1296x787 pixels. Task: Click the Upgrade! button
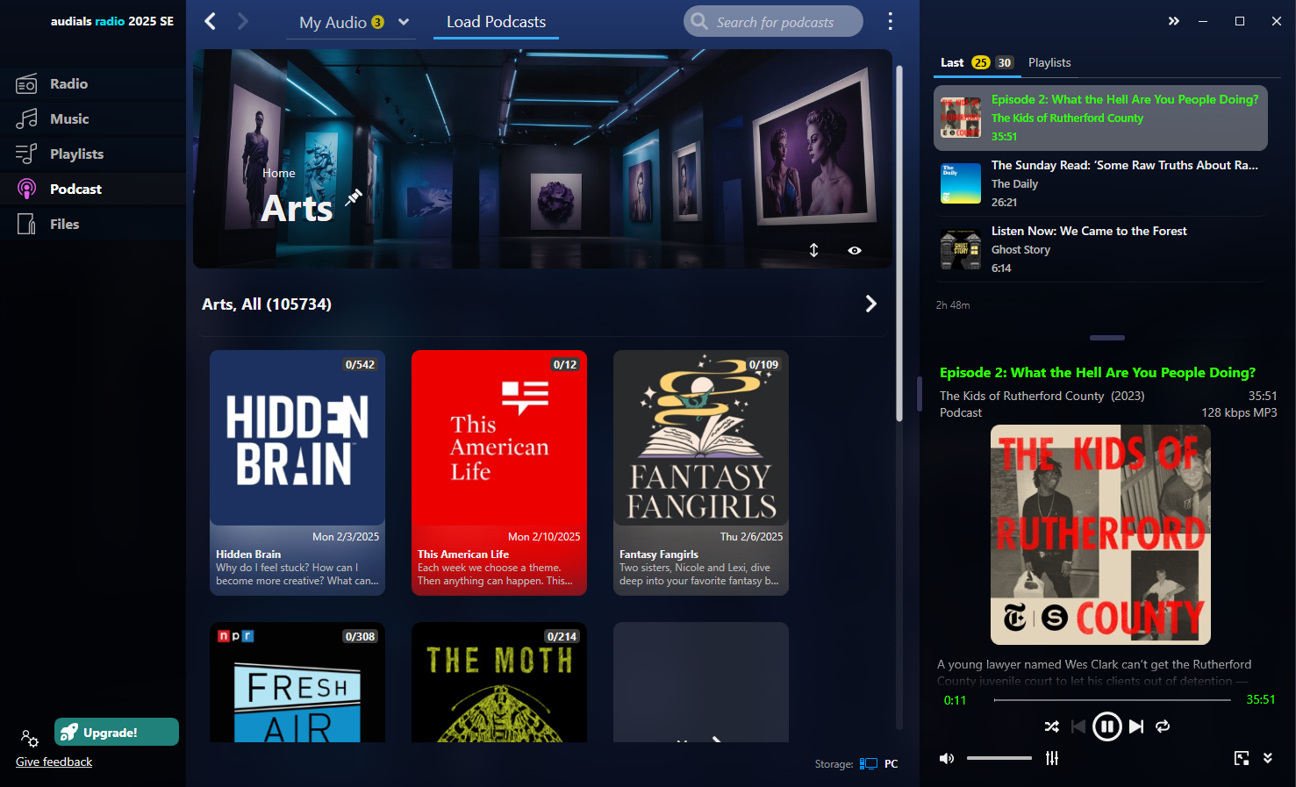[117, 733]
